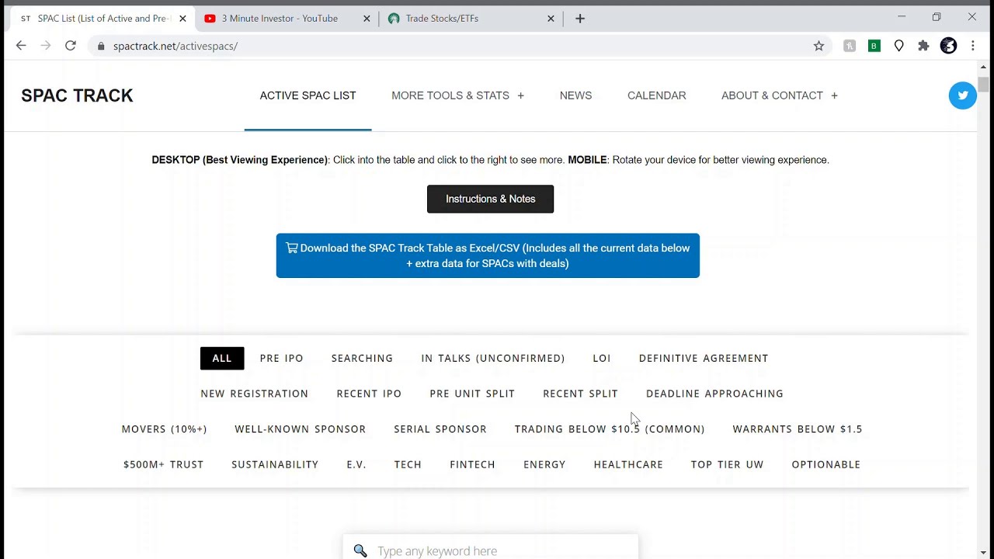
Task: Select SUSTAINABILITY filter
Action: 275,464
